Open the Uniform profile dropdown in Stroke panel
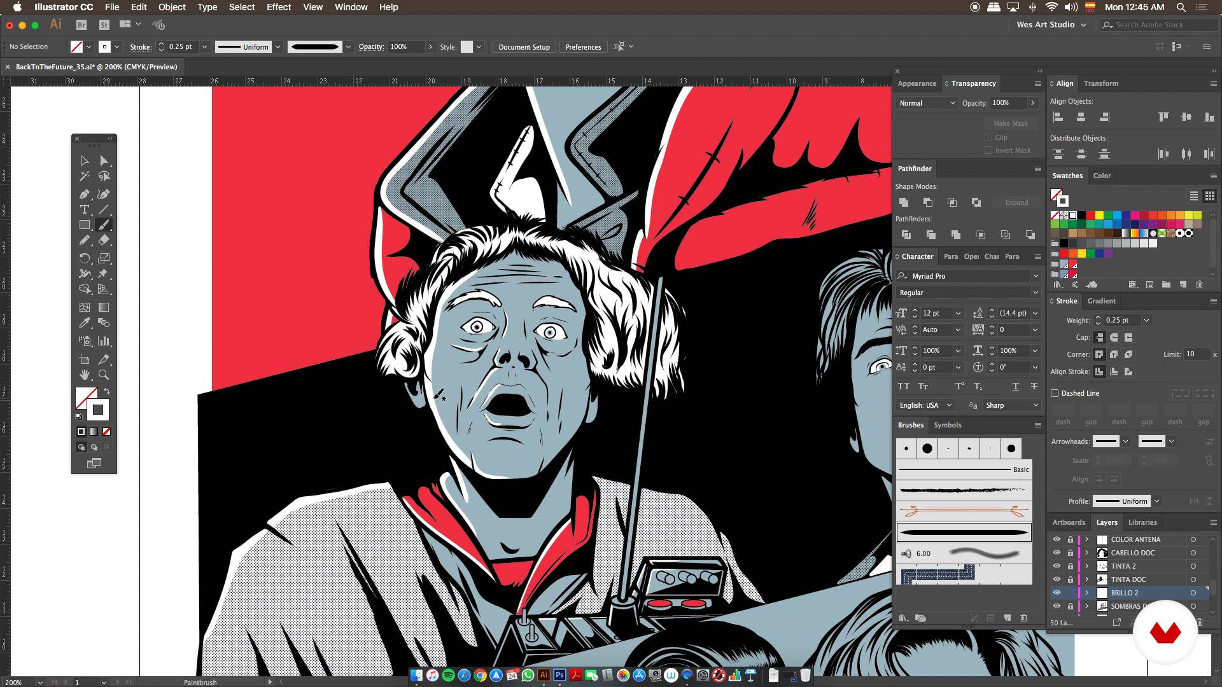This screenshot has height=687, width=1222. 1156,501
